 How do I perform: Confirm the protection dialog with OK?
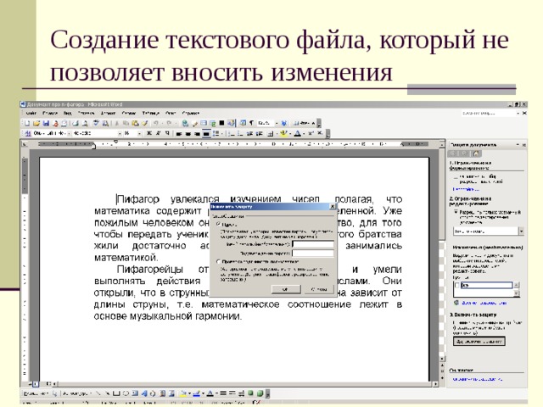(x=286, y=289)
